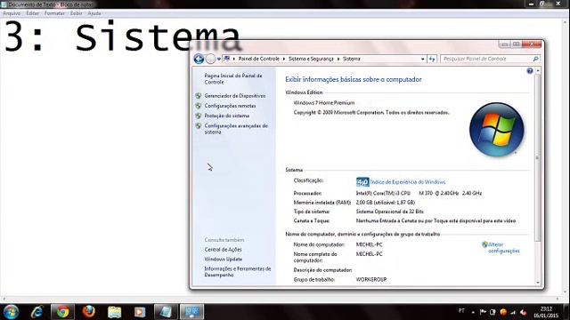Viewport: 570px width, 320px height.
Task: Launch Internet Explorer from taskbar
Action: (x=37, y=312)
